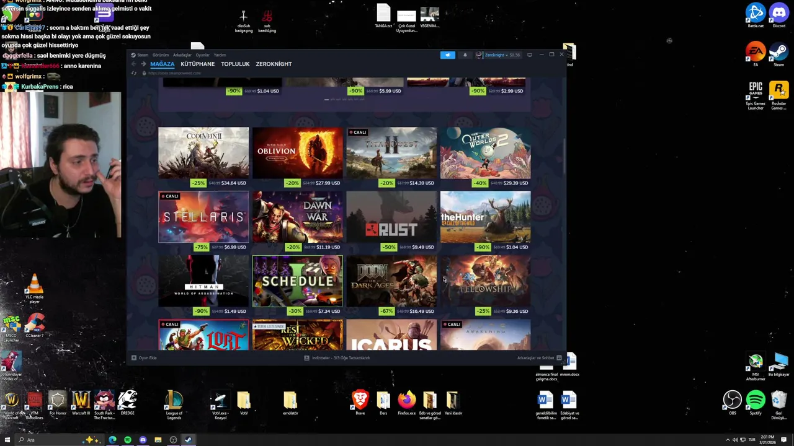Open the Stellaris game tile
The height and width of the screenshot is (446, 794).
[x=203, y=217]
